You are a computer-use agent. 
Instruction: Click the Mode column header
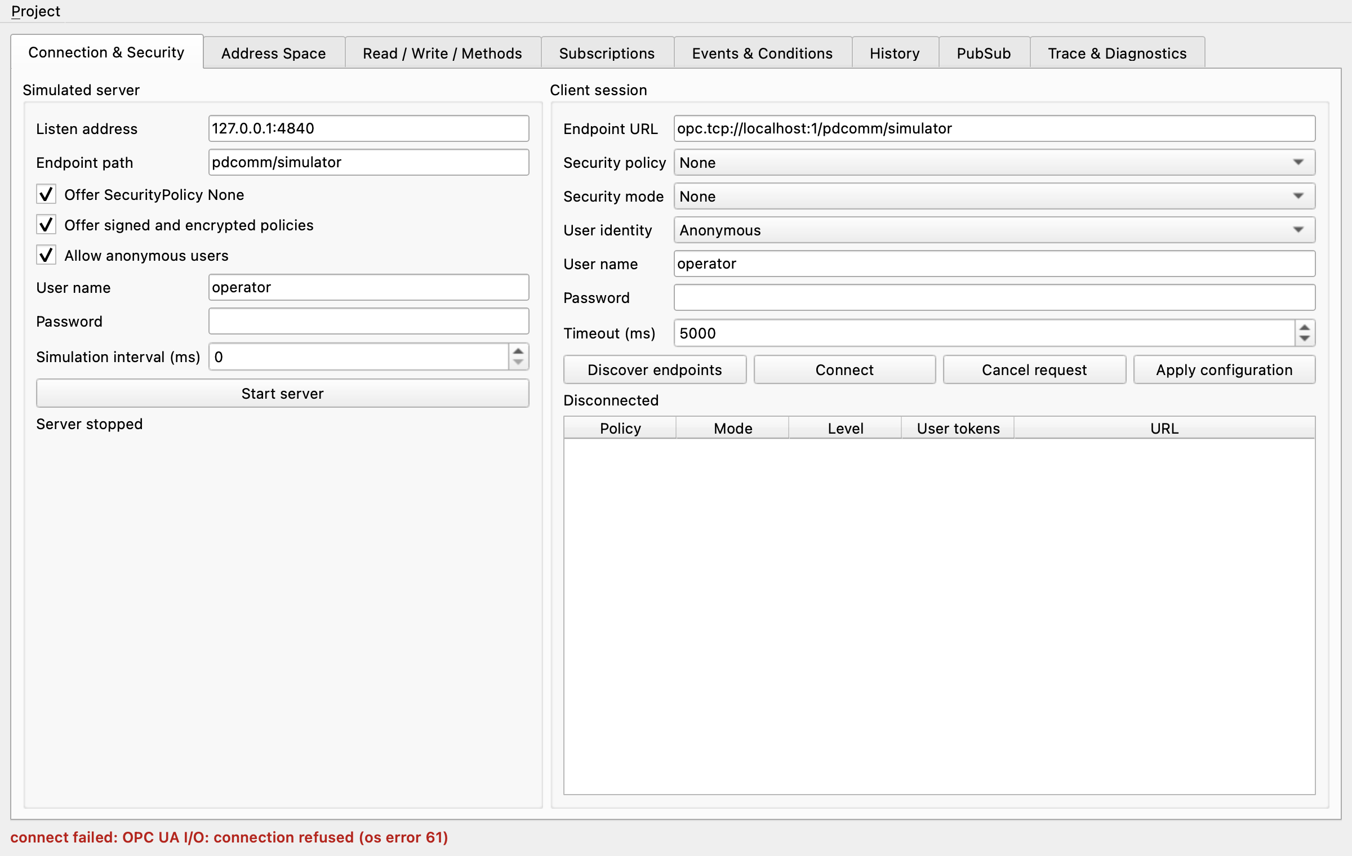[733, 428]
